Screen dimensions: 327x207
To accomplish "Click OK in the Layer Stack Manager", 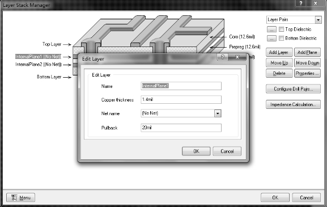I will (275, 197).
